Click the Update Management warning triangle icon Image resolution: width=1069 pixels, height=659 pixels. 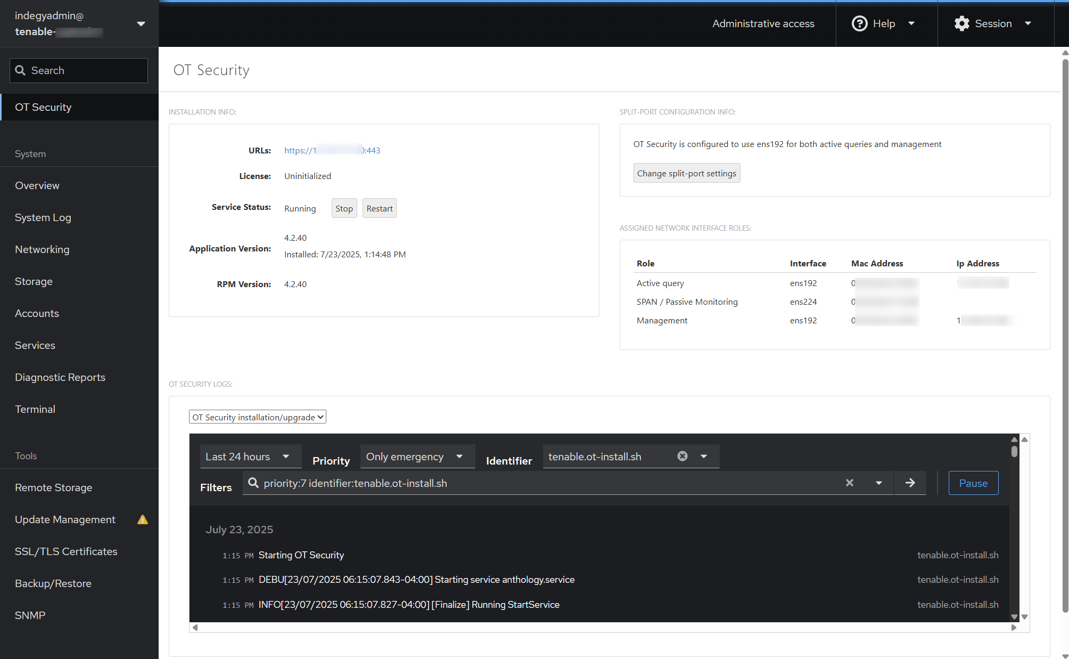point(142,519)
